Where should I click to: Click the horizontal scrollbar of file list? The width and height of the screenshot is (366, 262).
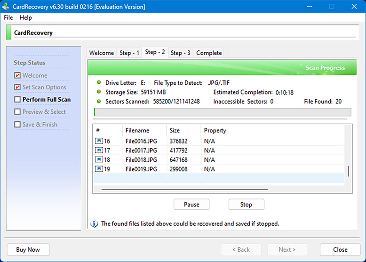(184, 189)
